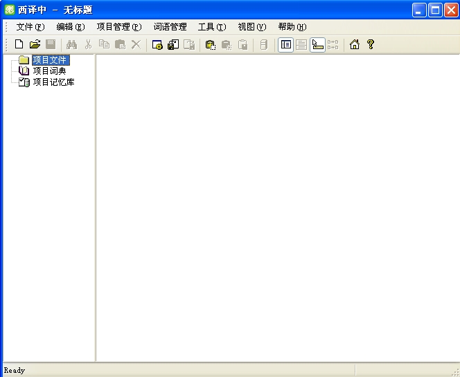Click the grayed-out alignment pairs icon
This screenshot has height=377, width=460.
point(333,44)
